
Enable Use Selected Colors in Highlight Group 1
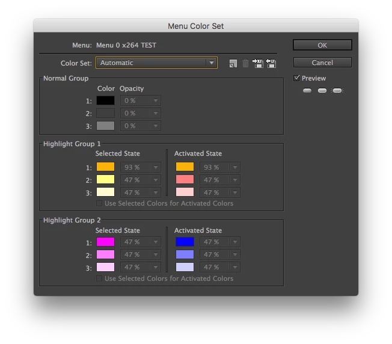(x=99, y=203)
